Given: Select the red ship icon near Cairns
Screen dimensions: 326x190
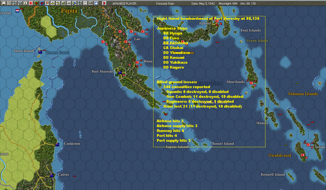Looking at the screenshot, I should coord(75,176).
